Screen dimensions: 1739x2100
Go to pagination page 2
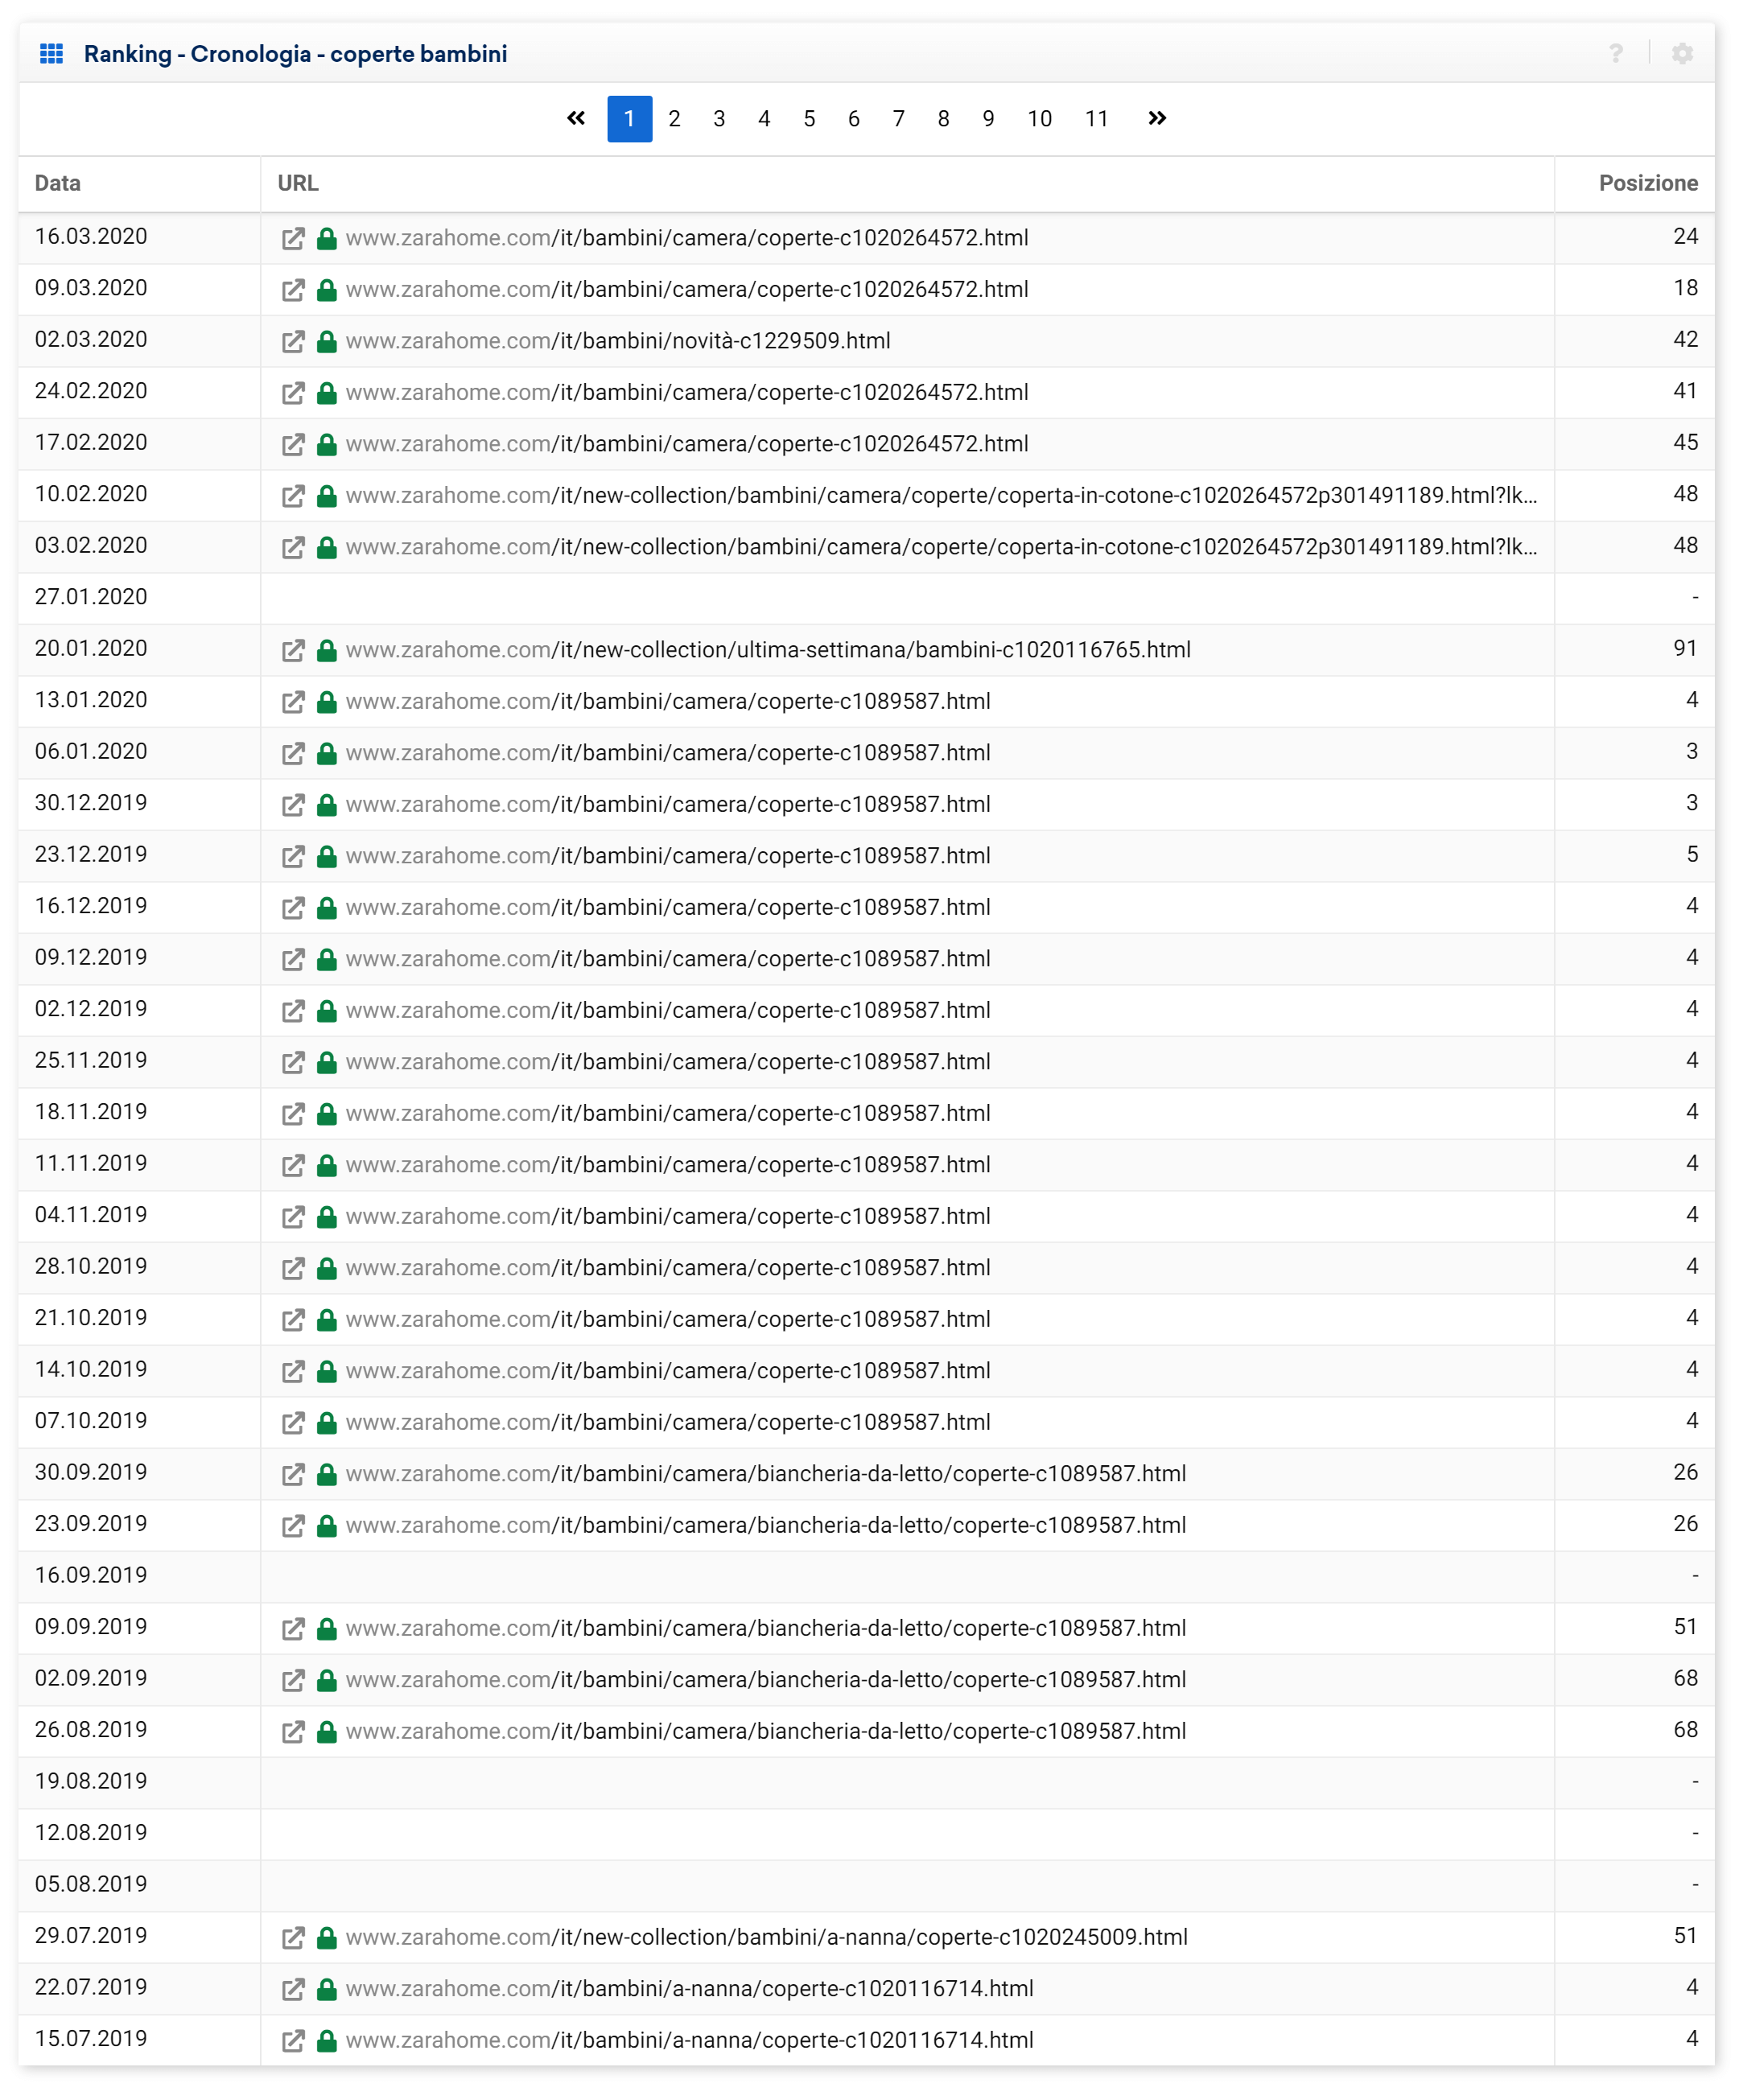pyautogui.click(x=674, y=119)
